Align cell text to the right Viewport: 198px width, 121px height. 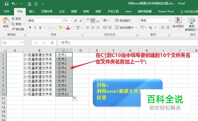tap(98, 27)
